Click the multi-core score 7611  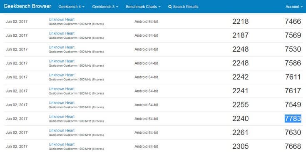293,77
